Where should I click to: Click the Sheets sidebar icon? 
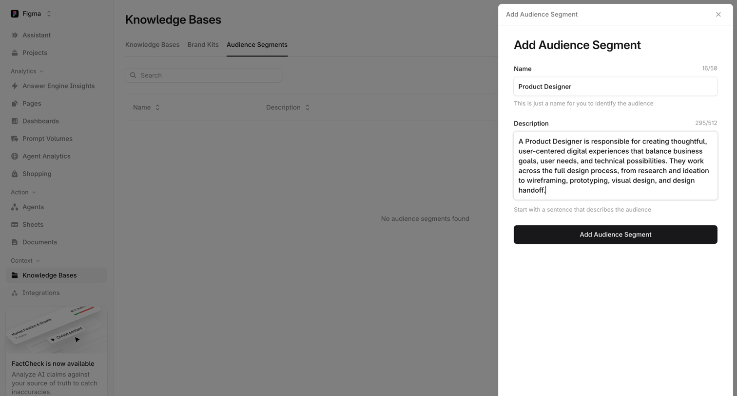tap(15, 225)
